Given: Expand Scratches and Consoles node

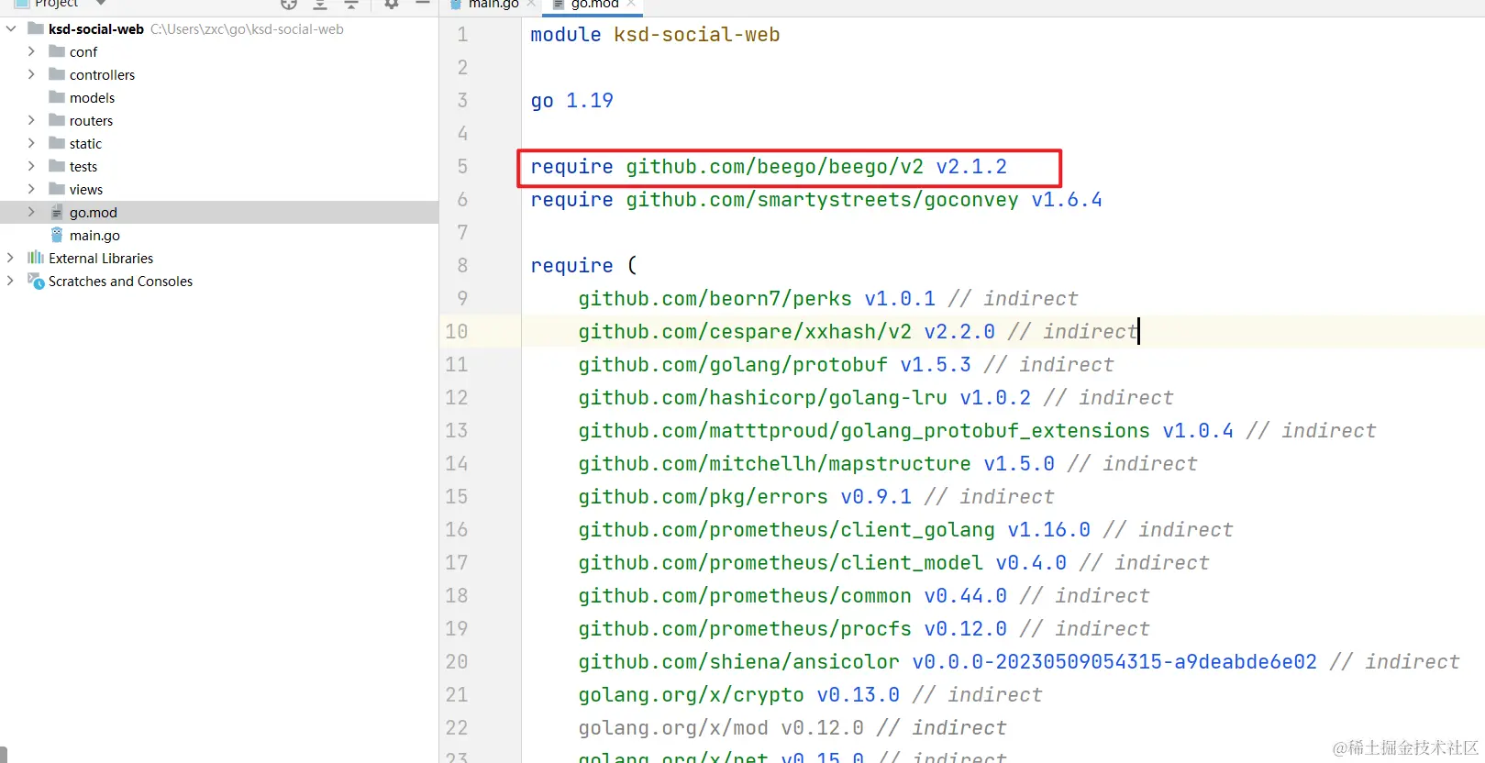Looking at the screenshot, I should click(x=11, y=281).
